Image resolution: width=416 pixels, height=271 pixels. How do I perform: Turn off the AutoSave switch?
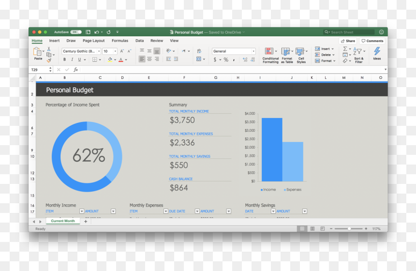click(x=76, y=32)
